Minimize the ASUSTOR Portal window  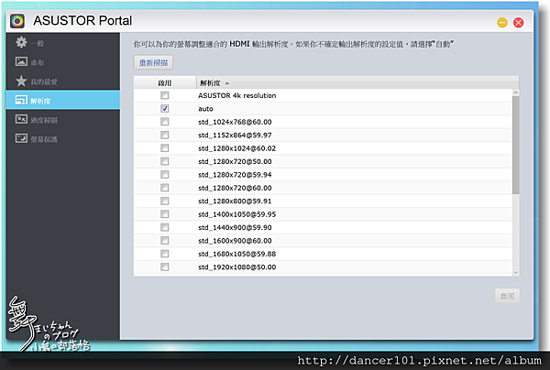tap(502, 22)
